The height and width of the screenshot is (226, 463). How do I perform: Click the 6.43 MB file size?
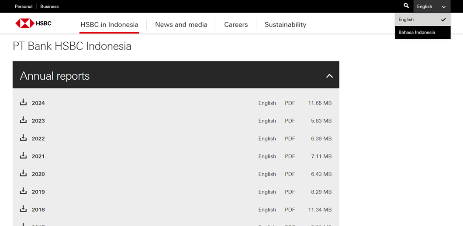[x=321, y=174]
